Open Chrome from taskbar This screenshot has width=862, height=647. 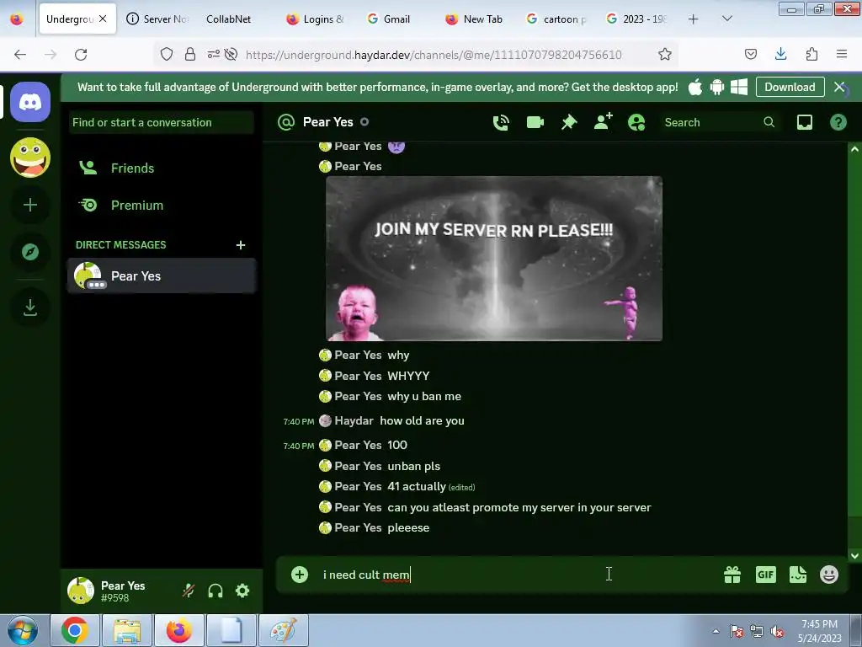coord(75,630)
